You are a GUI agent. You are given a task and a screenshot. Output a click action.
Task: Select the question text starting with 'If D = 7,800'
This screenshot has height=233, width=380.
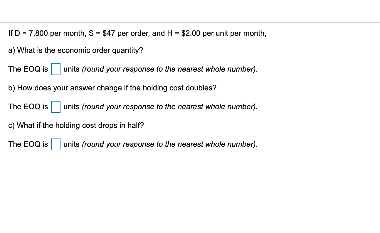coord(137,33)
